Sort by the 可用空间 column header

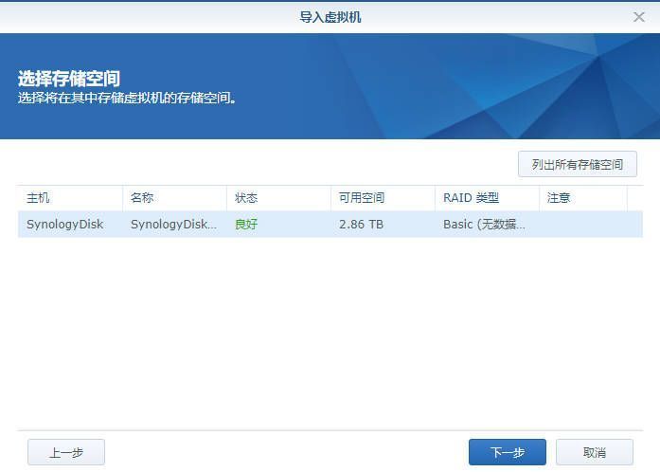[x=362, y=198]
